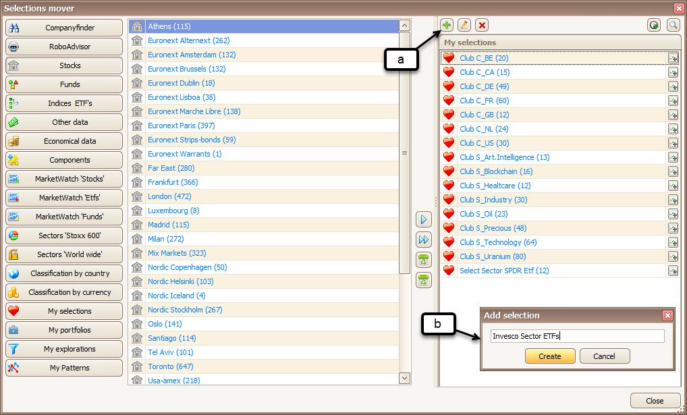Choose Frankfurt (366) from market list
Screen dimensions: 687x415
pyautogui.click(x=173, y=182)
